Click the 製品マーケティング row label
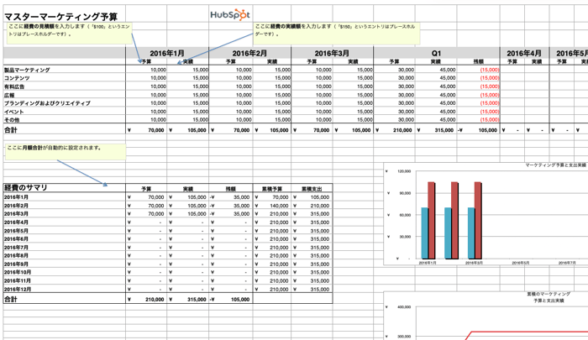Image resolution: width=588 pixels, height=340 pixels. tap(27, 70)
